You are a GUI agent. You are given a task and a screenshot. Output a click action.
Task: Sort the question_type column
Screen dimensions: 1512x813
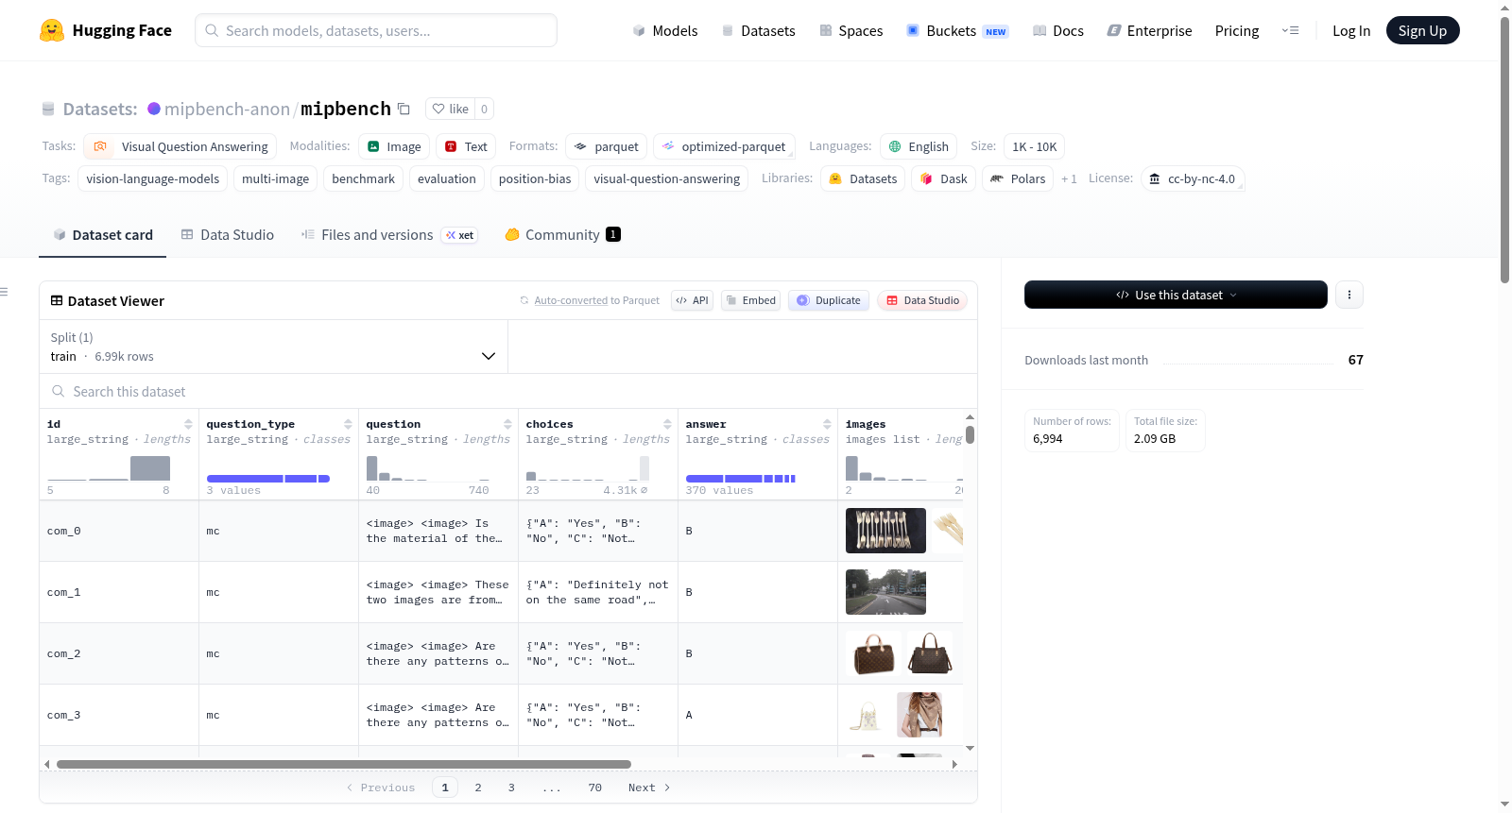[x=349, y=424]
